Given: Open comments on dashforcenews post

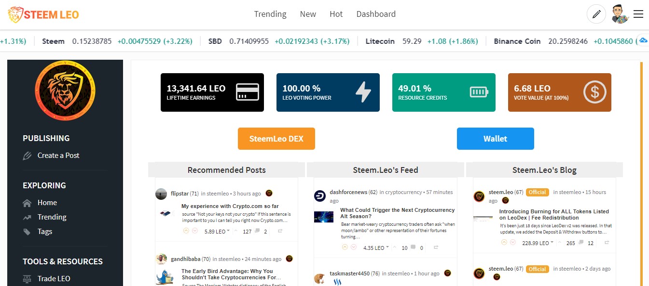Looking at the screenshot, I should click(x=413, y=247).
